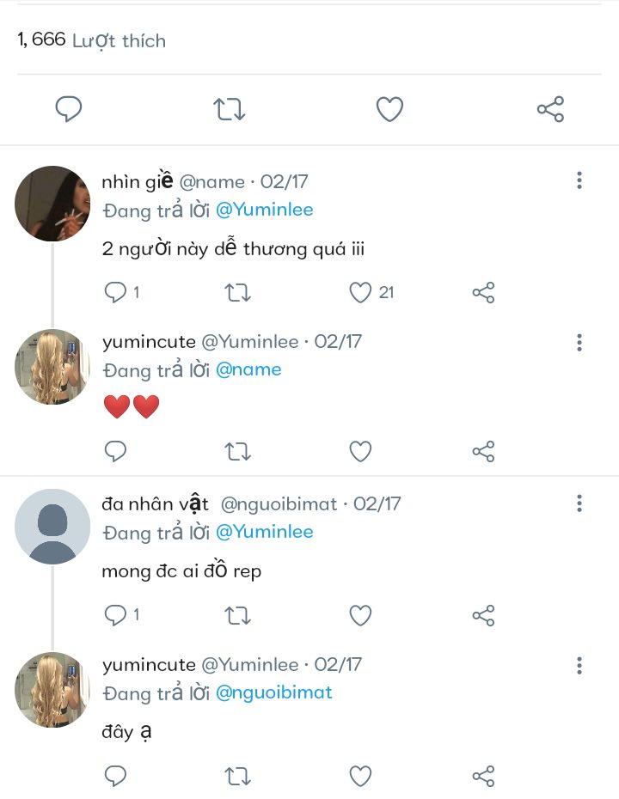Open more options for đa nhân vật's reply
This screenshot has height=799, width=619.
[579, 503]
